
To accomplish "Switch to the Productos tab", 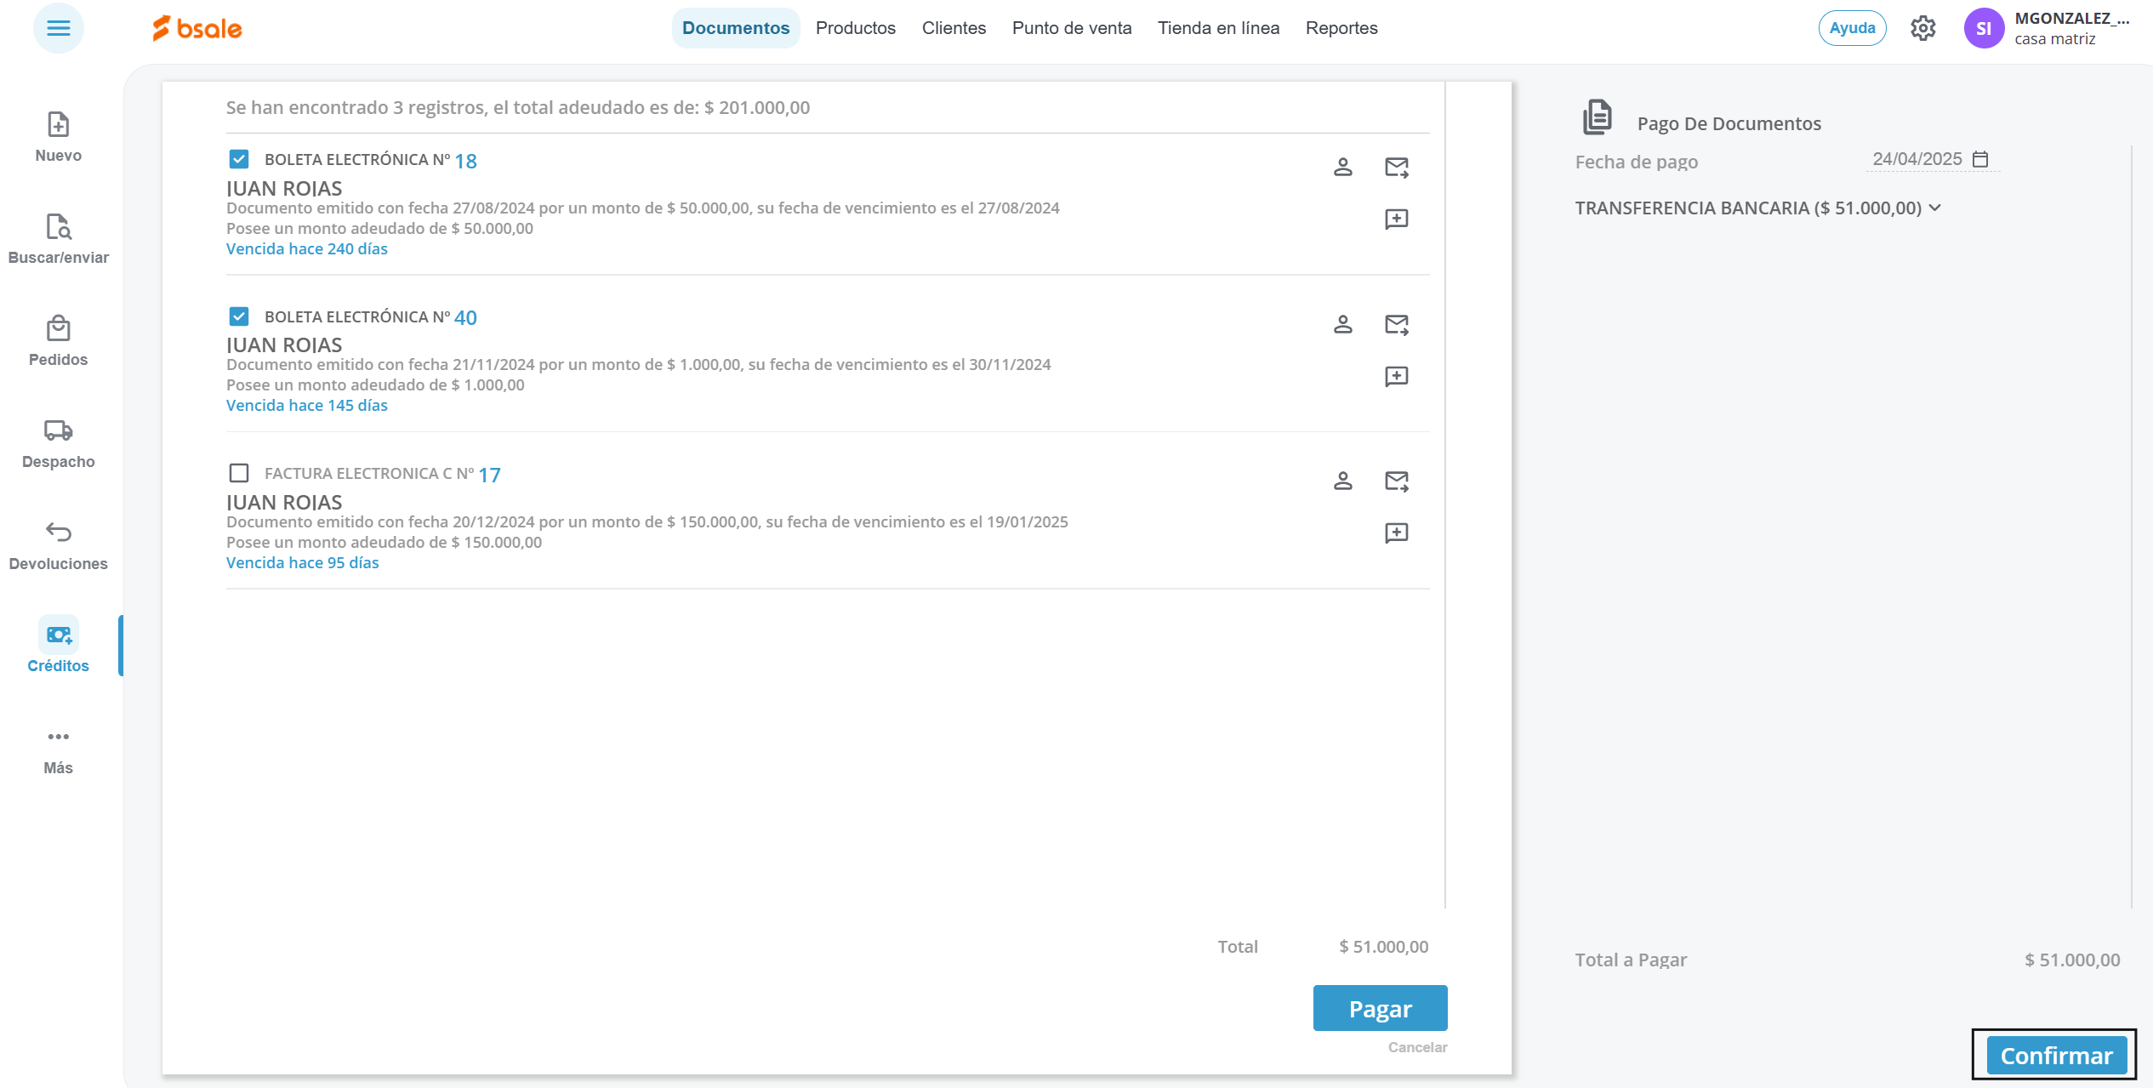I will [x=855, y=28].
